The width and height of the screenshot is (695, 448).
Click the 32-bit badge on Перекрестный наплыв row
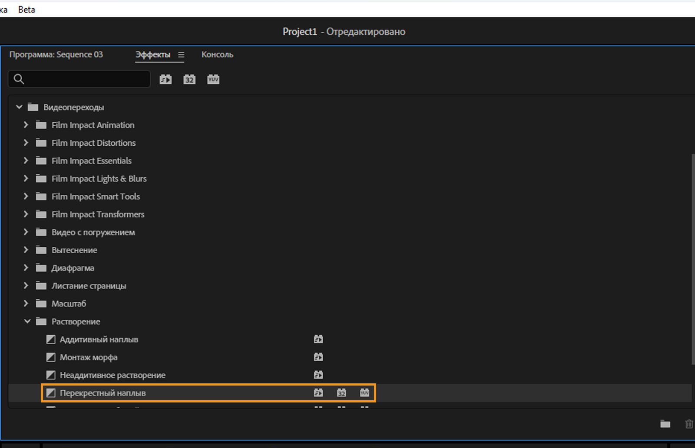point(341,393)
